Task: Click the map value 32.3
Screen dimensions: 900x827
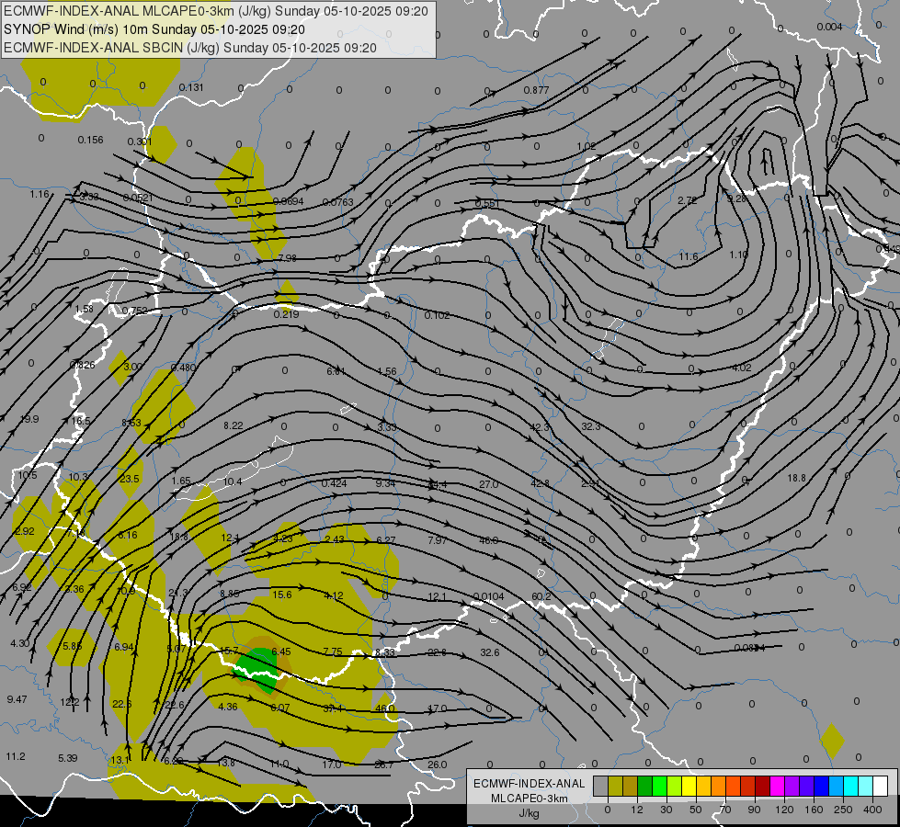Action: (x=590, y=426)
